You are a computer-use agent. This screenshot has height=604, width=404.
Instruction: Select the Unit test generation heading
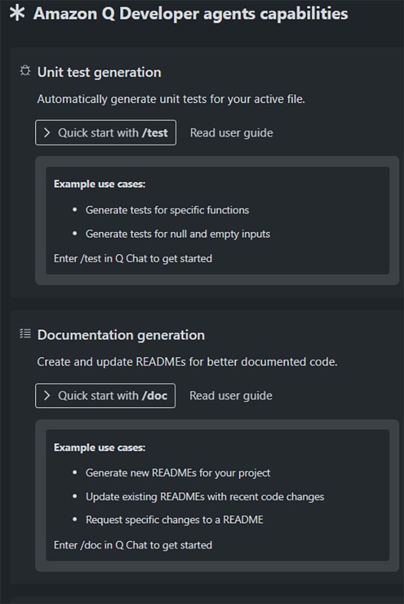99,72
